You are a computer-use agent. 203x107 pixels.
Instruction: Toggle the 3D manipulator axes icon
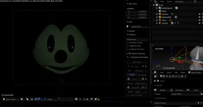[x=36, y=99]
